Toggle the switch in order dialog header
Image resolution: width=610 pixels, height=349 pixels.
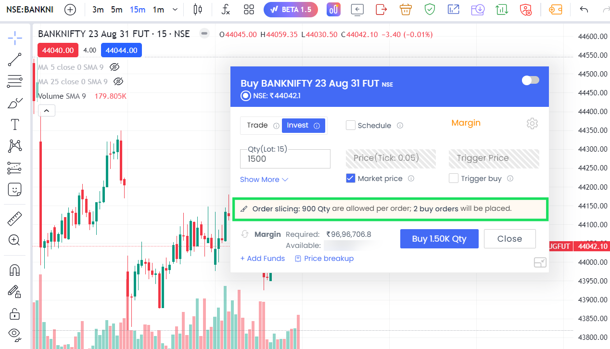pyautogui.click(x=531, y=80)
